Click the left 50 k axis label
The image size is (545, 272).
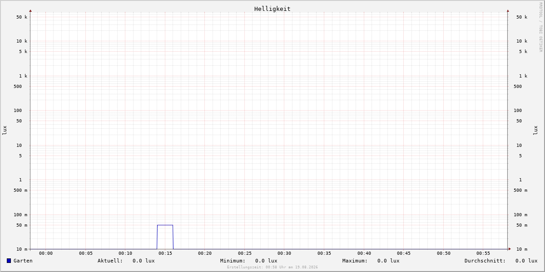[x=22, y=17]
